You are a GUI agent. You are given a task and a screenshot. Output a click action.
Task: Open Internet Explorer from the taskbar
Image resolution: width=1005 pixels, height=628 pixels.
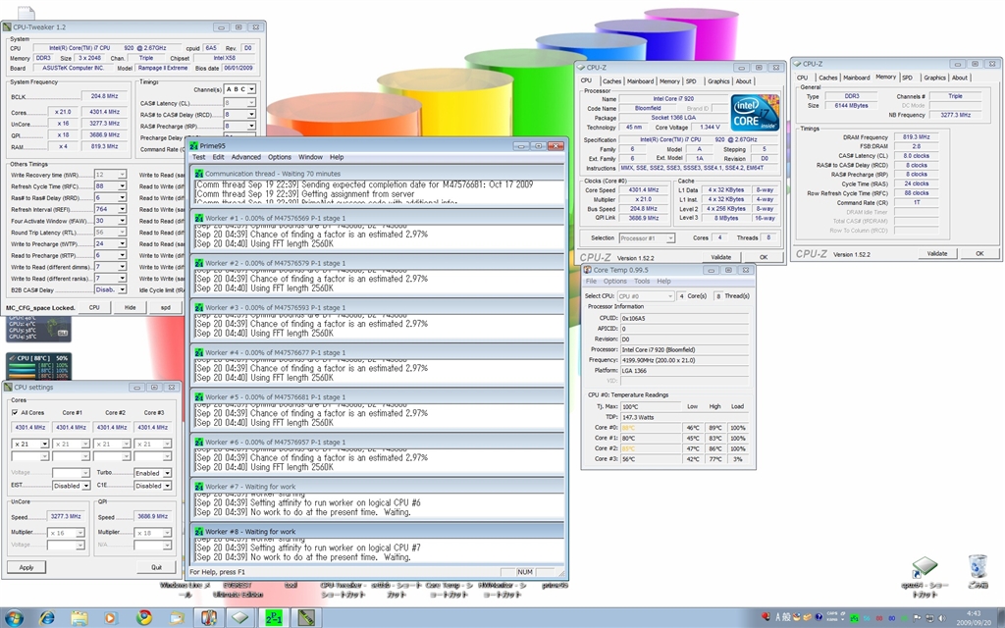[x=46, y=617]
